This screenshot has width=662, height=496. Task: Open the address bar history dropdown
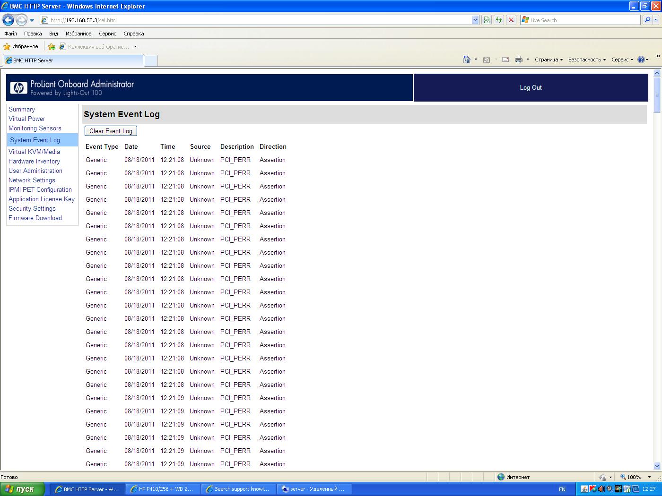point(475,20)
